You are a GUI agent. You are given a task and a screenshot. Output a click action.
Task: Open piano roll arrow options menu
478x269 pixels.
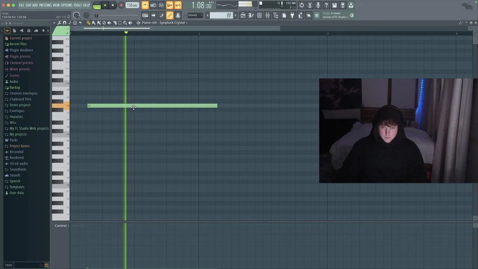click(x=54, y=23)
